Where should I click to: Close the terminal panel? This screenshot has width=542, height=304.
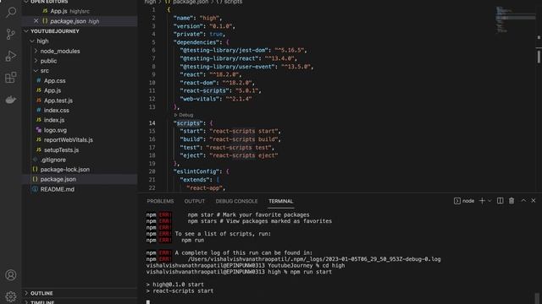pos(534,201)
